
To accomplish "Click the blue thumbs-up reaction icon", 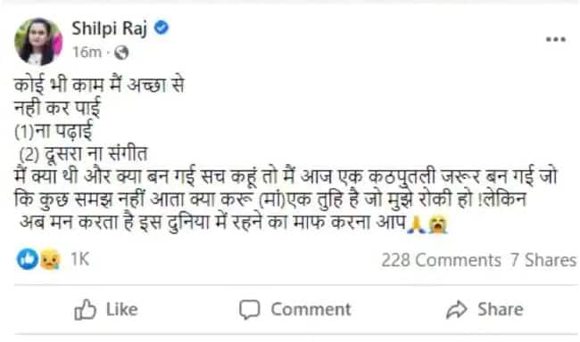I will pos(28,259).
